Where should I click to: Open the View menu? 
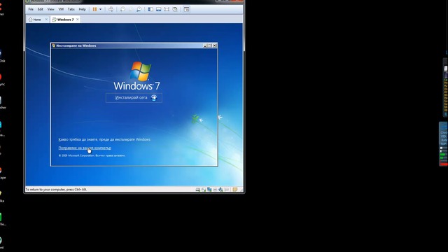click(50, 9)
